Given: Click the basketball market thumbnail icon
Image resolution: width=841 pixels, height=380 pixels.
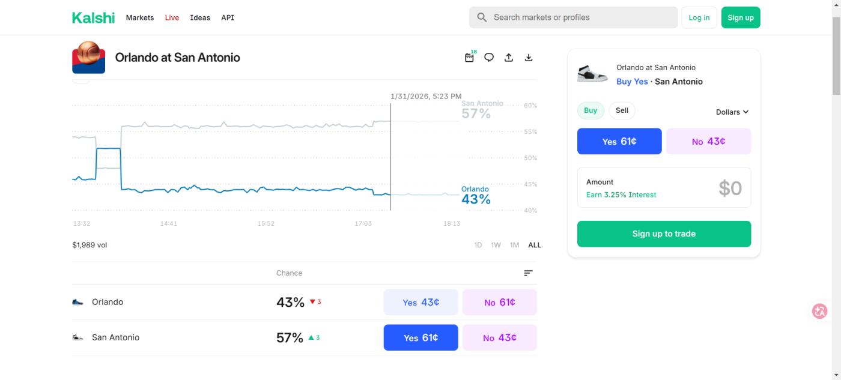Looking at the screenshot, I should tap(88, 58).
